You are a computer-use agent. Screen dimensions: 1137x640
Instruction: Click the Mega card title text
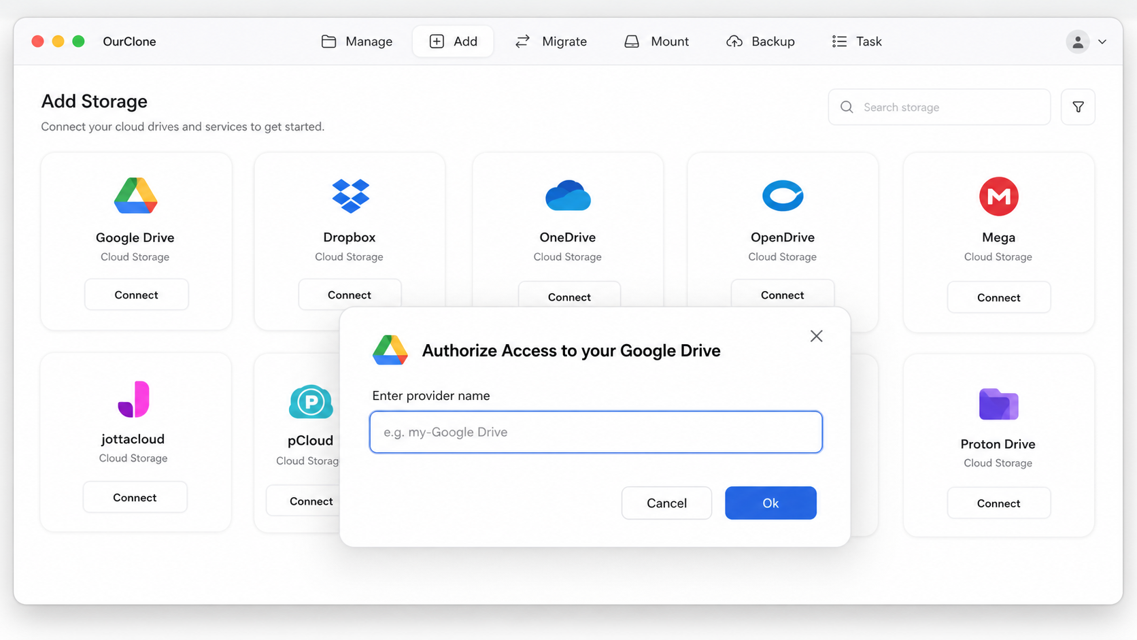coord(998,237)
